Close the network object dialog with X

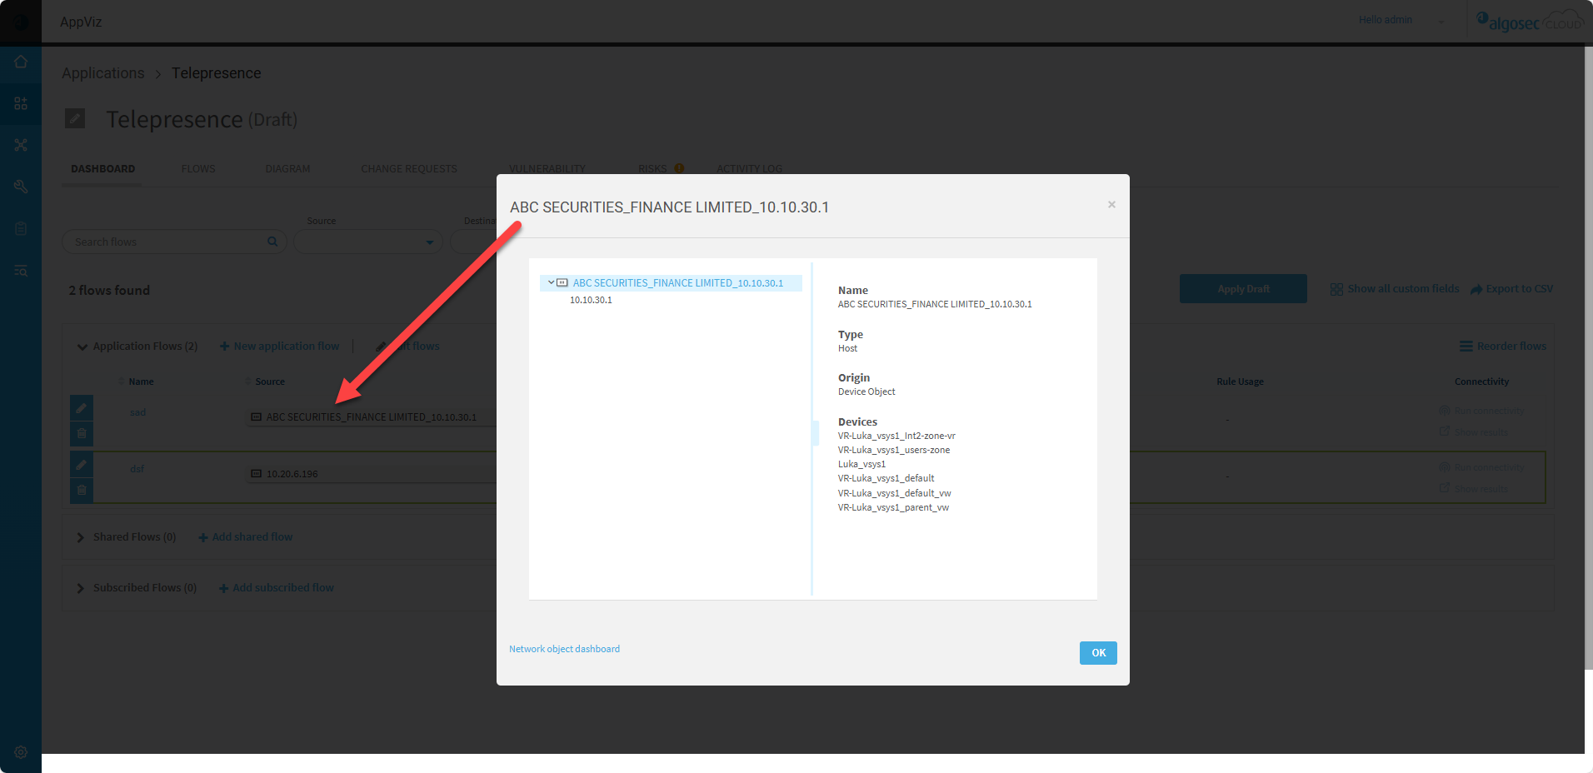(1111, 205)
